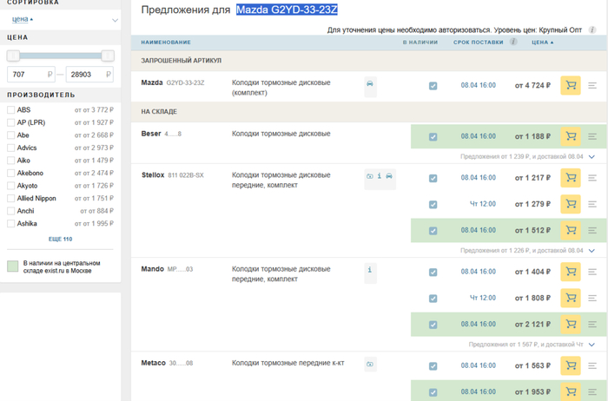
Task: Add Mazda G2YD-33-23Z to cart
Action: (570, 86)
